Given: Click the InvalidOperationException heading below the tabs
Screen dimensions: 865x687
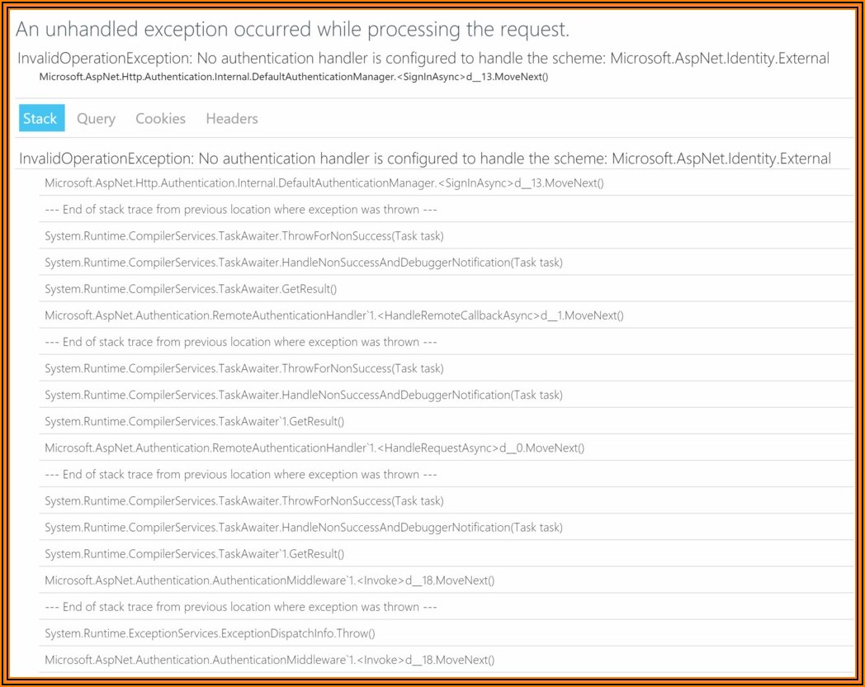Looking at the screenshot, I should 424,159.
